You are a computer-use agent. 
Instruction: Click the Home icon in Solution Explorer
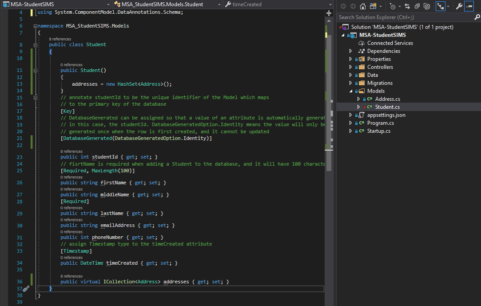click(363, 6)
